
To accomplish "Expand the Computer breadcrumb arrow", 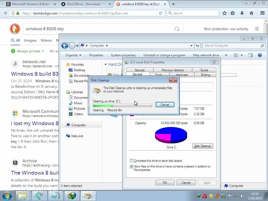I will [107, 46].
